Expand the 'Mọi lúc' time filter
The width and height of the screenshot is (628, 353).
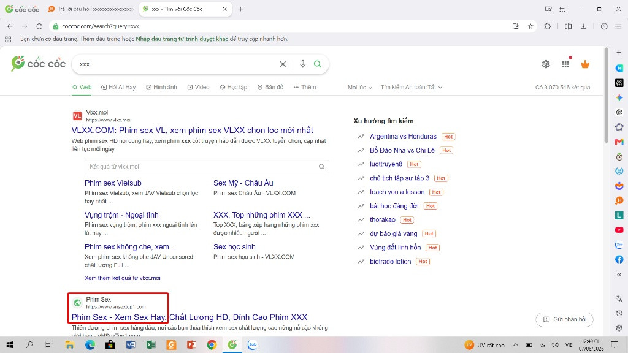point(359,87)
